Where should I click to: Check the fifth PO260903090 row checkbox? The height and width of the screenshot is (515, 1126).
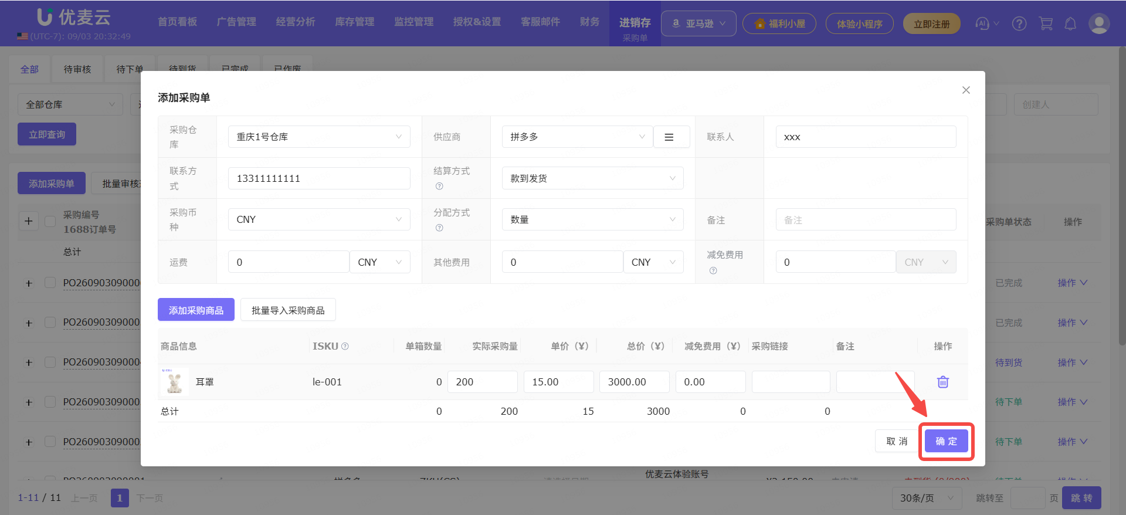point(50,441)
